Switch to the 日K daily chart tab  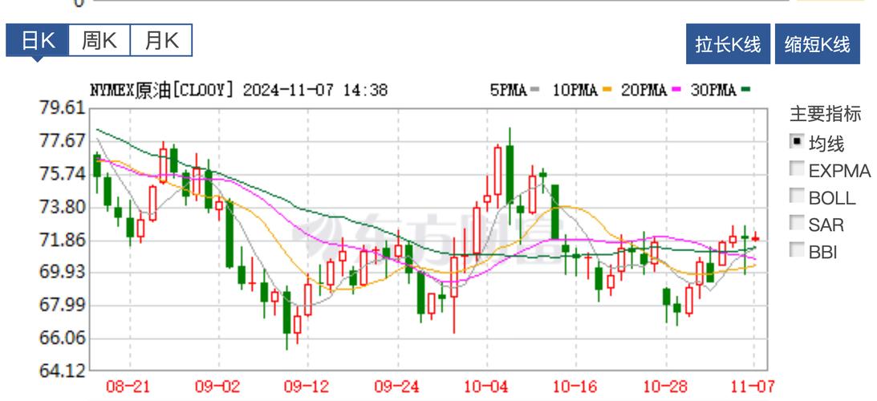pyautogui.click(x=38, y=41)
